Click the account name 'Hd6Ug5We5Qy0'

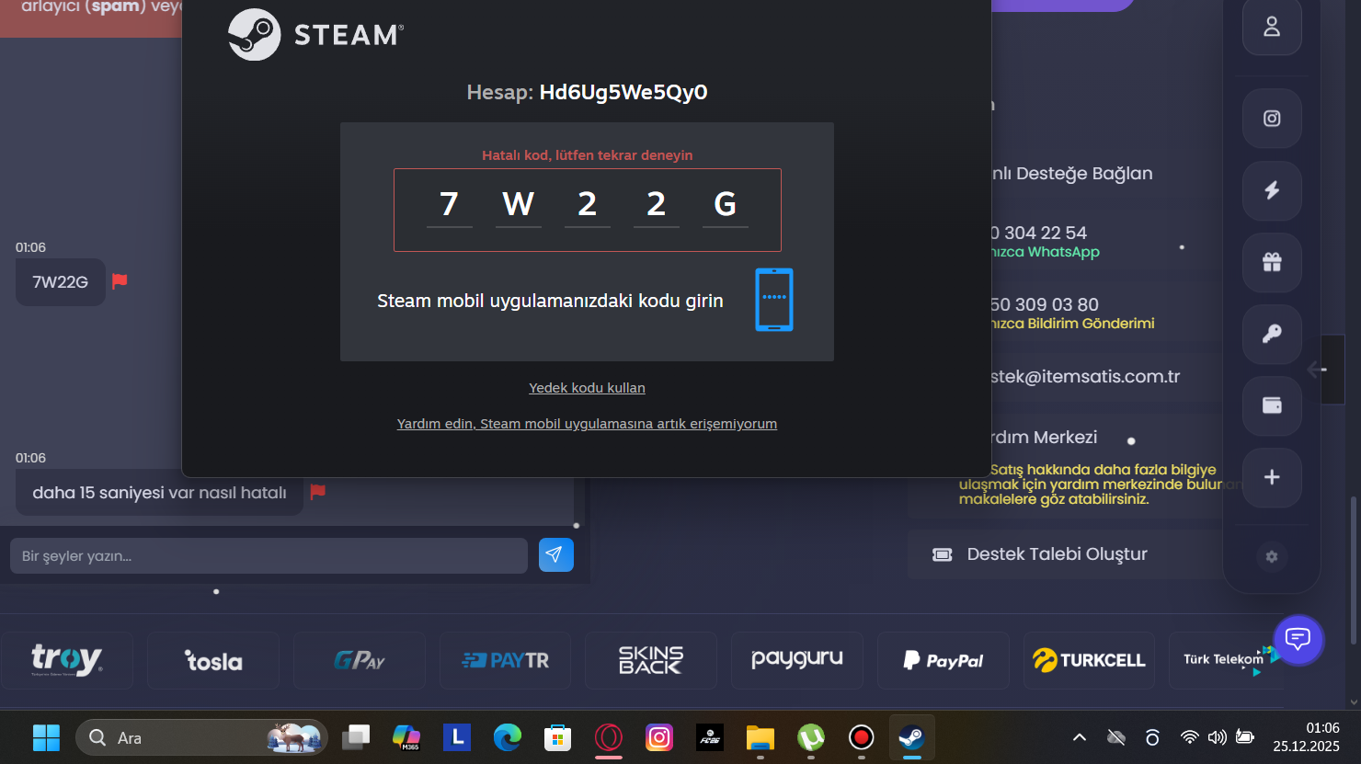623,92
